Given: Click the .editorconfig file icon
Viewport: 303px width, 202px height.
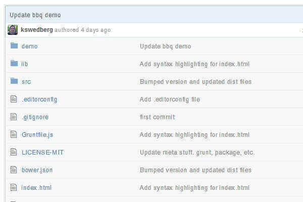Looking at the screenshot, I should pyautogui.click(x=14, y=99).
